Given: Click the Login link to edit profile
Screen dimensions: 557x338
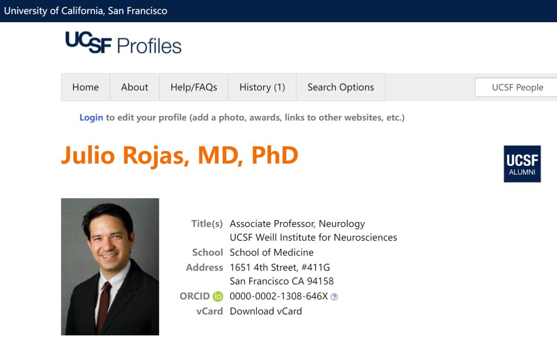Looking at the screenshot, I should tap(91, 117).
